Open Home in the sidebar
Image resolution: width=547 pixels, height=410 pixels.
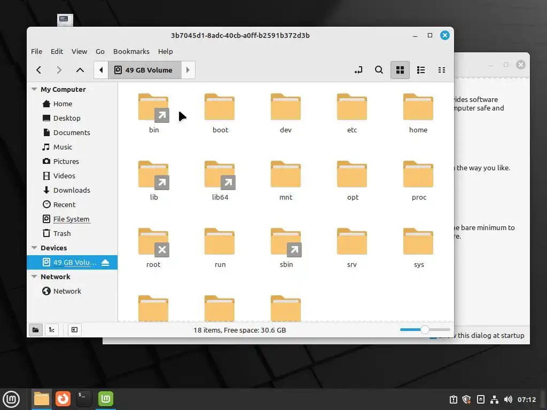72,104
